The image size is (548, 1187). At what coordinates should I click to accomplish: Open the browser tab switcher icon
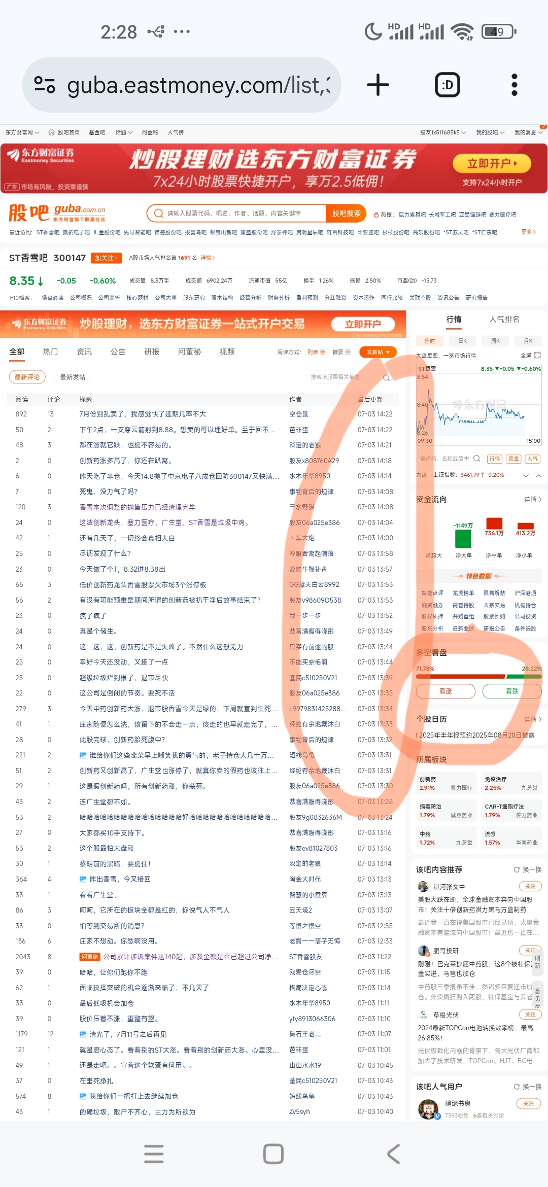point(448,85)
